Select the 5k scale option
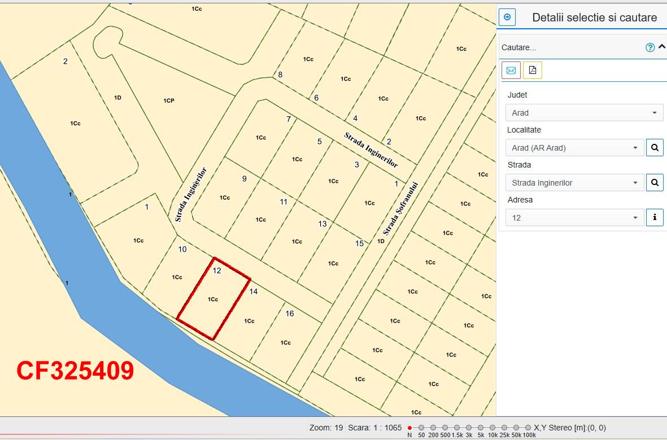Image resolution: width=667 pixels, height=440 pixels. point(481,428)
